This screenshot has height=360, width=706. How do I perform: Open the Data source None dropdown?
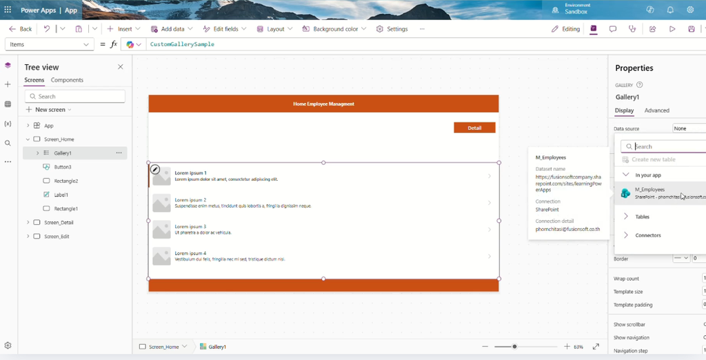689,128
